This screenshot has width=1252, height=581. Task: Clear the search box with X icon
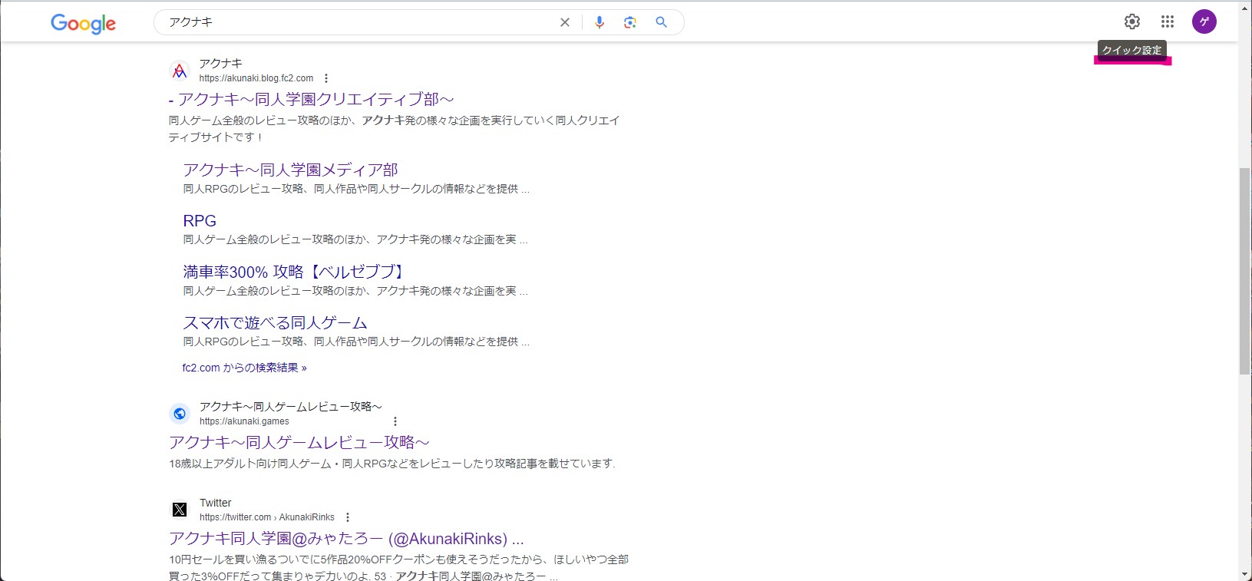tap(565, 22)
